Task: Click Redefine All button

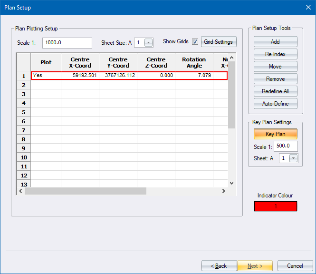Action: (x=275, y=91)
